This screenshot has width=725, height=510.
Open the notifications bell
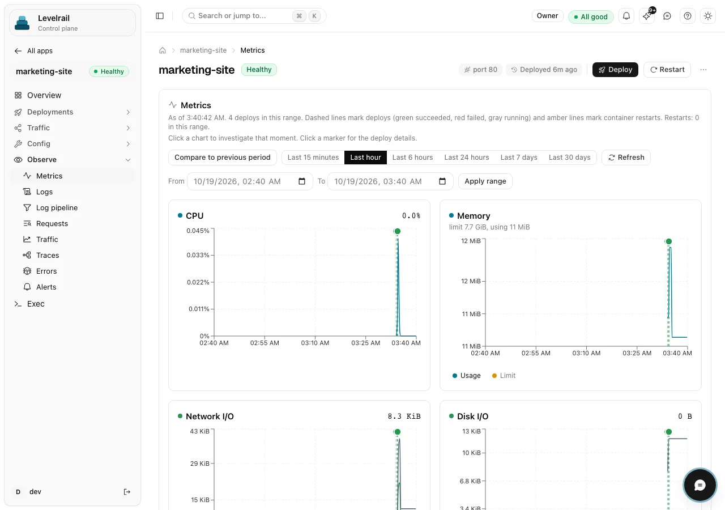(626, 16)
